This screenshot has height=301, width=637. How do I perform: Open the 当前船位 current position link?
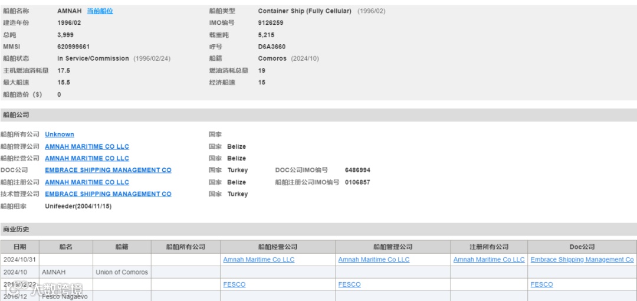click(x=100, y=11)
